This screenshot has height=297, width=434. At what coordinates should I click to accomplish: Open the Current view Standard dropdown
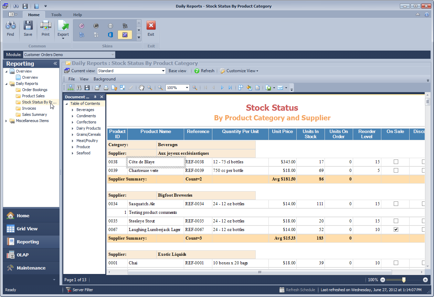[x=163, y=71]
